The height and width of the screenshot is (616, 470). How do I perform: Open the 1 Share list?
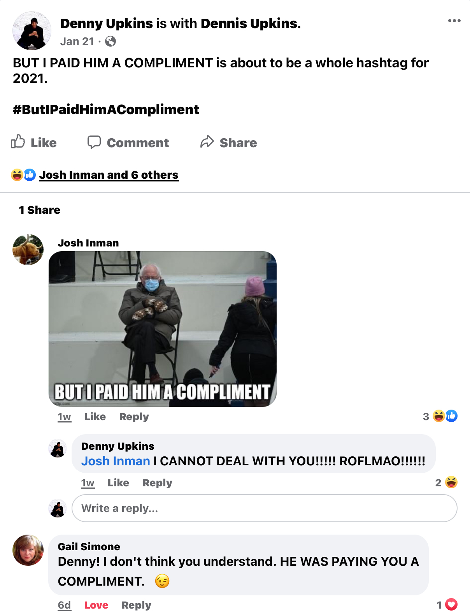click(40, 210)
